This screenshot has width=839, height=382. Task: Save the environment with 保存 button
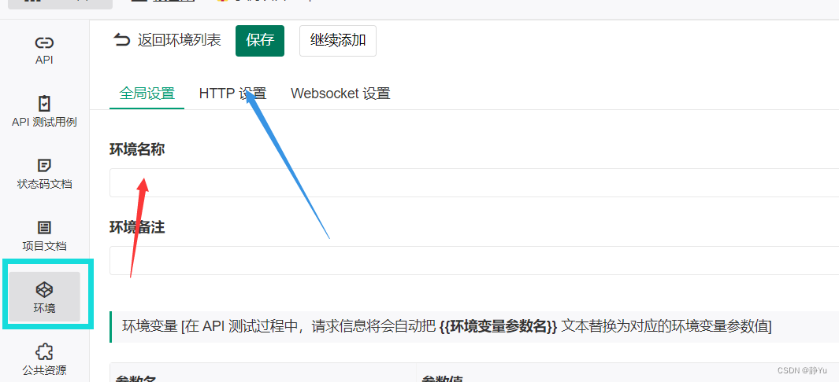260,41
